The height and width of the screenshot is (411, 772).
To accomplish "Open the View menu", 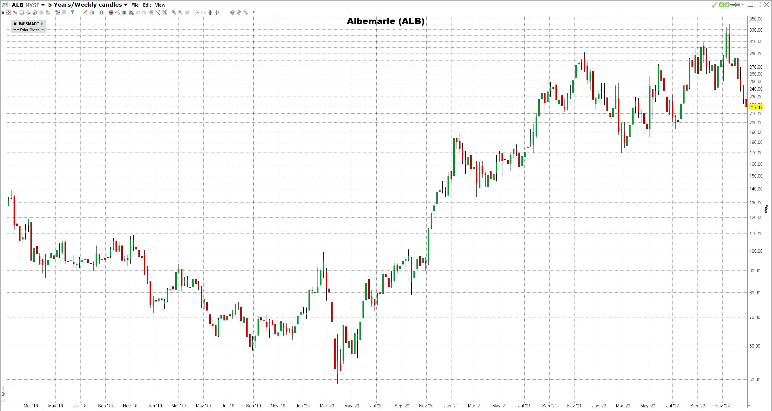I will 160,5.
